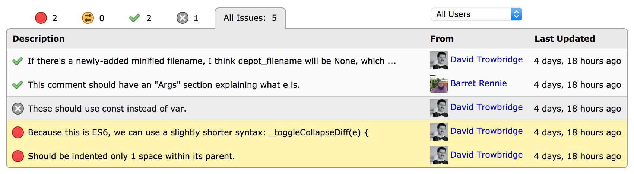This screenshot has height=174, width=634.
Task: Click green check on Args section issue
Action: pyautogui.click(x=18, y=85)
